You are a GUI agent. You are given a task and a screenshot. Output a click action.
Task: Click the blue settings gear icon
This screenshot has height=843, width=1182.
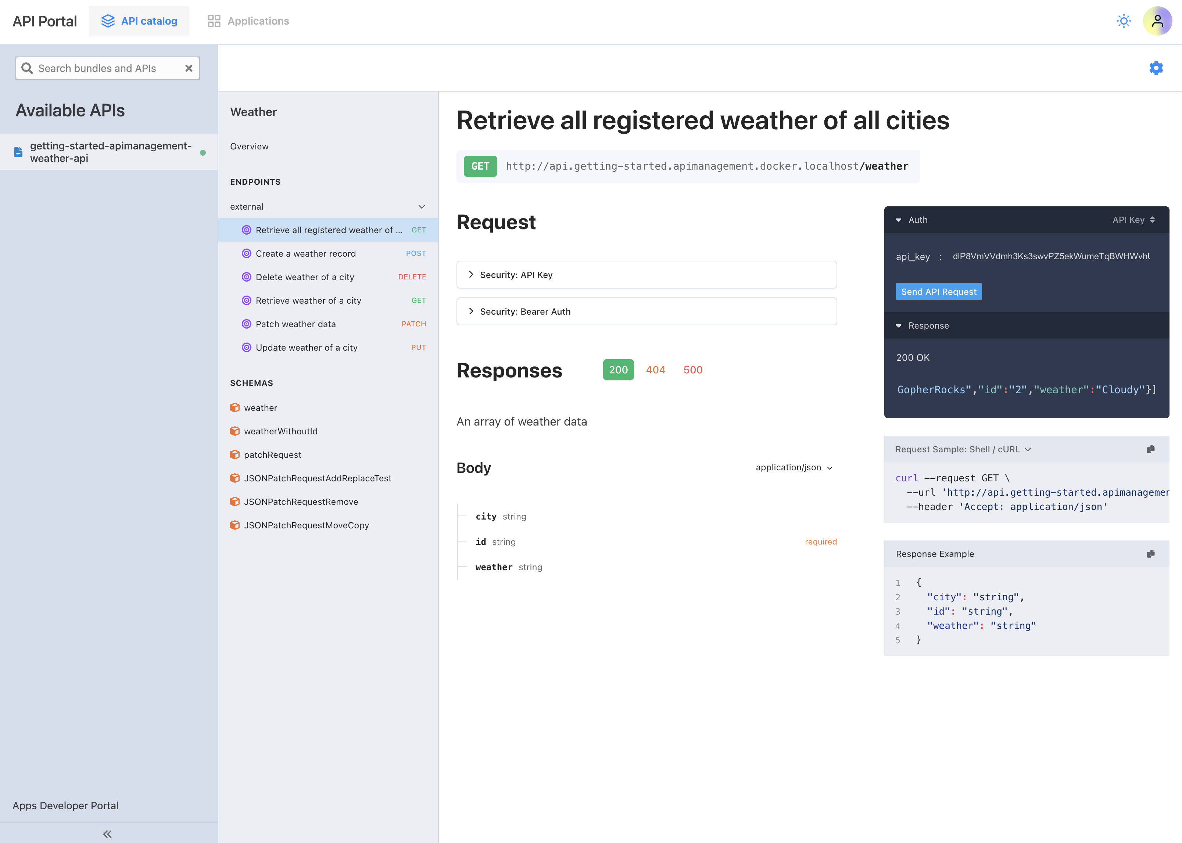point(1156,68)
